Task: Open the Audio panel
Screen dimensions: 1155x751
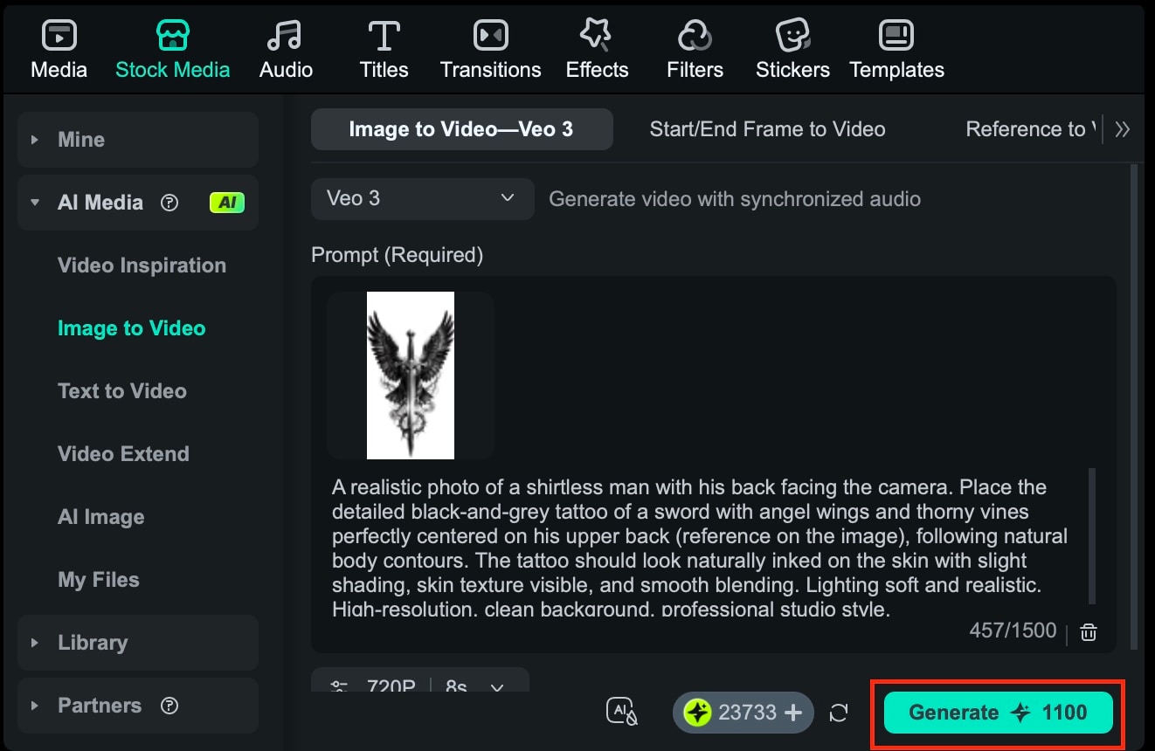Action: 286,47
